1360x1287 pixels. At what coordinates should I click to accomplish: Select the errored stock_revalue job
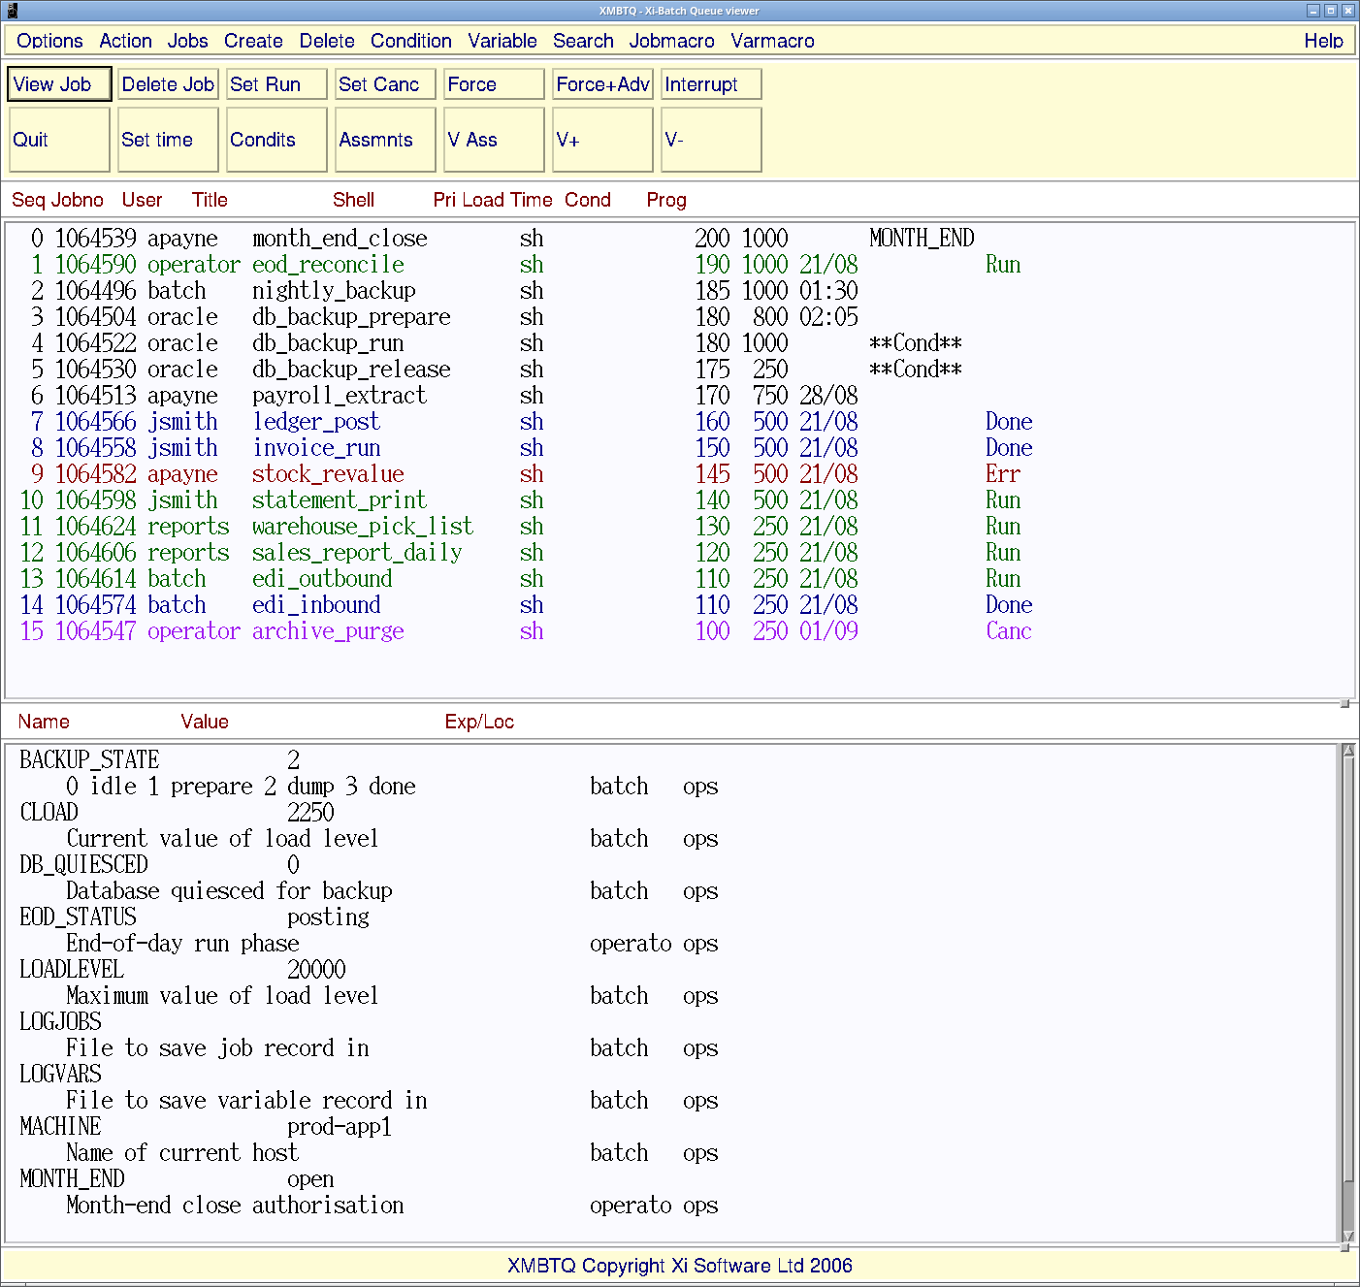pos(679,474)
